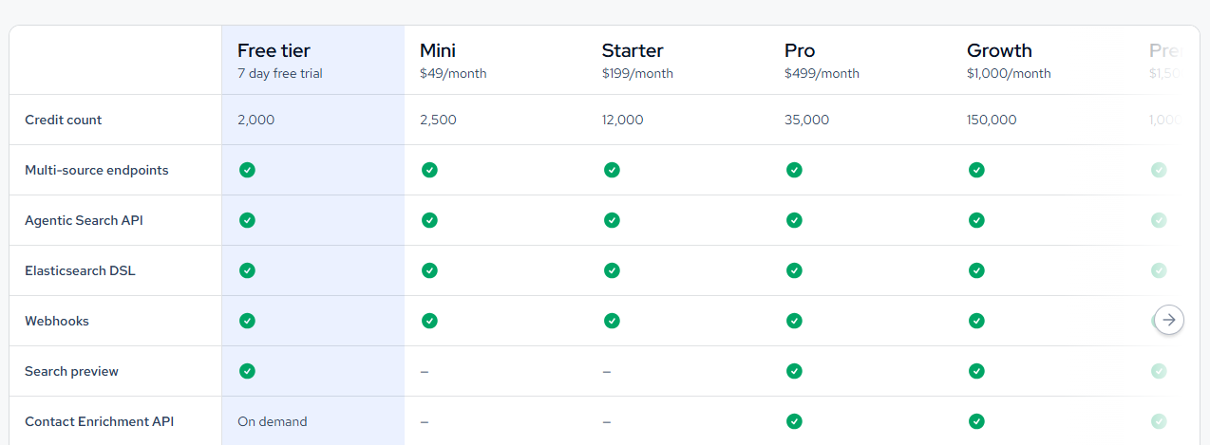Click Pro plan Contact Enrichment API checkmark
Image resolution: width=1210 pixels, height=445 pixels.
pos(794,421)
